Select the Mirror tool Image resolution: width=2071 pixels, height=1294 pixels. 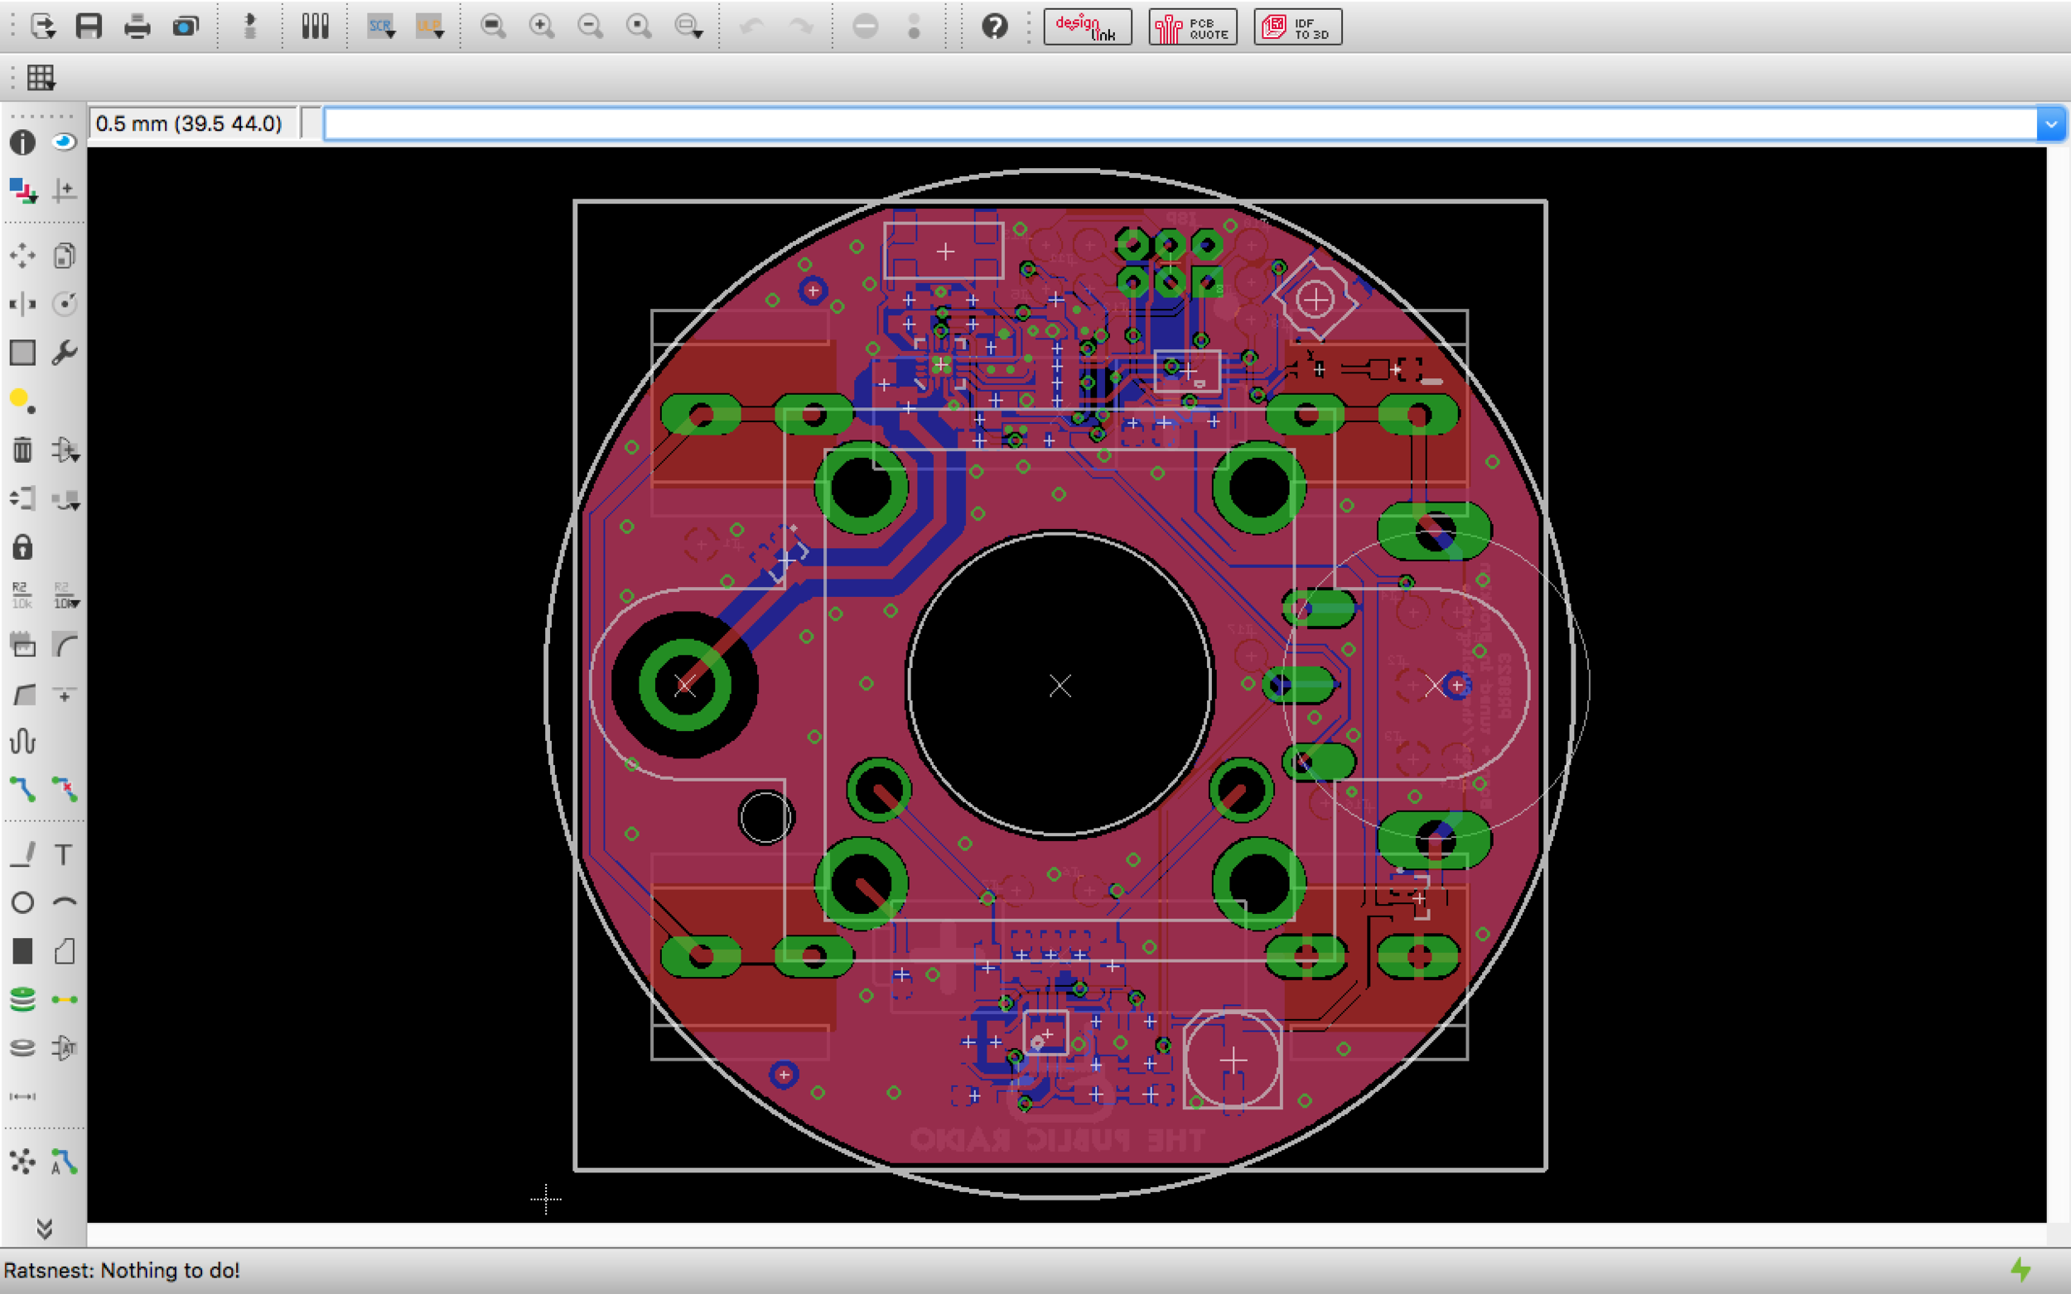(22, 304)
